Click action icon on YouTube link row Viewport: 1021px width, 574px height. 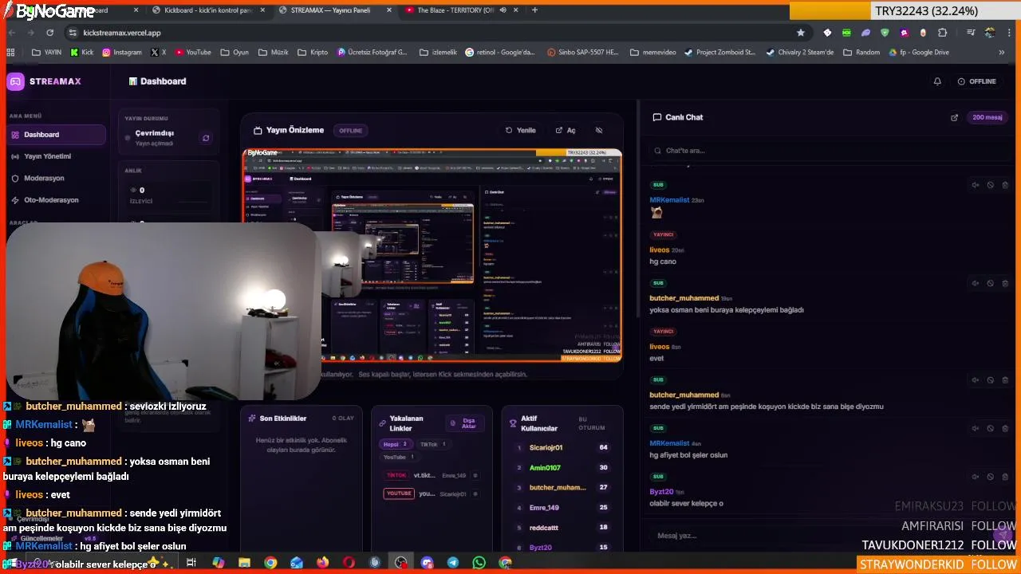(475, 493)
